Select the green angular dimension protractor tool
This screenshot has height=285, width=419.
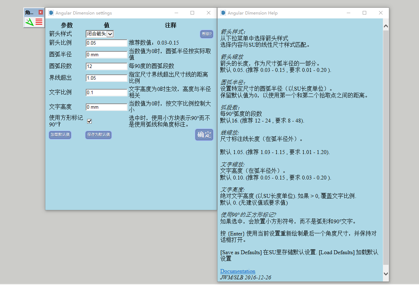tap(30, 21)
